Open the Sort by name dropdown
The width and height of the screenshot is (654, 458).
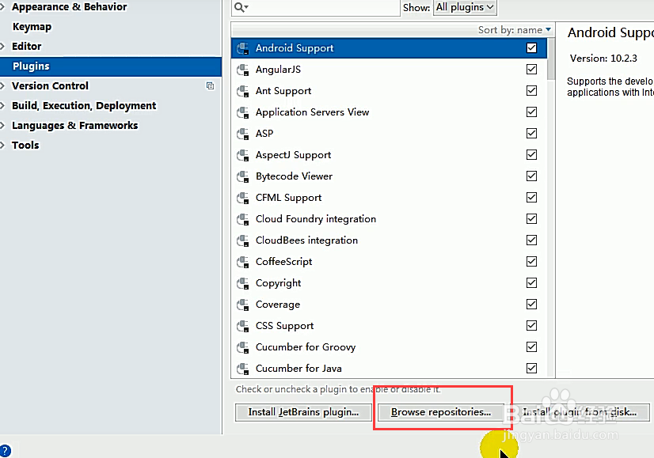point(515,30)
